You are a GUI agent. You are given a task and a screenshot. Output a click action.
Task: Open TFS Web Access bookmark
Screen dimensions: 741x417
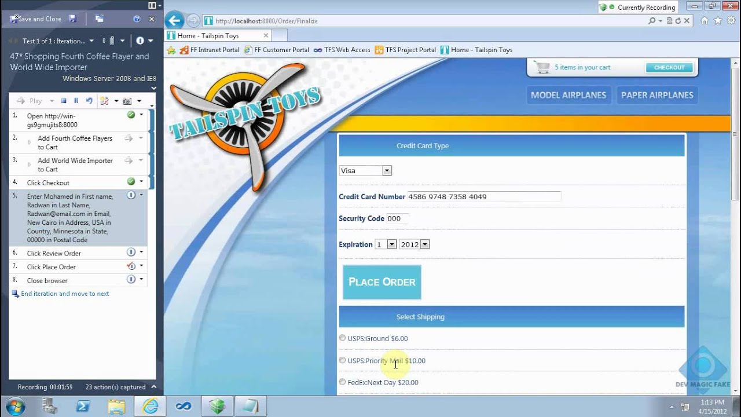point(342,50)
